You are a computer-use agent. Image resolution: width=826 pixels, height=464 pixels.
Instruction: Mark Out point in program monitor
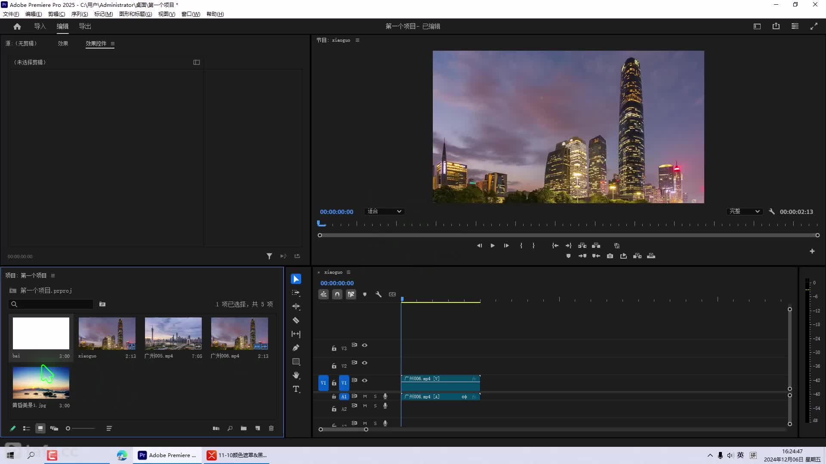[533, 246]
